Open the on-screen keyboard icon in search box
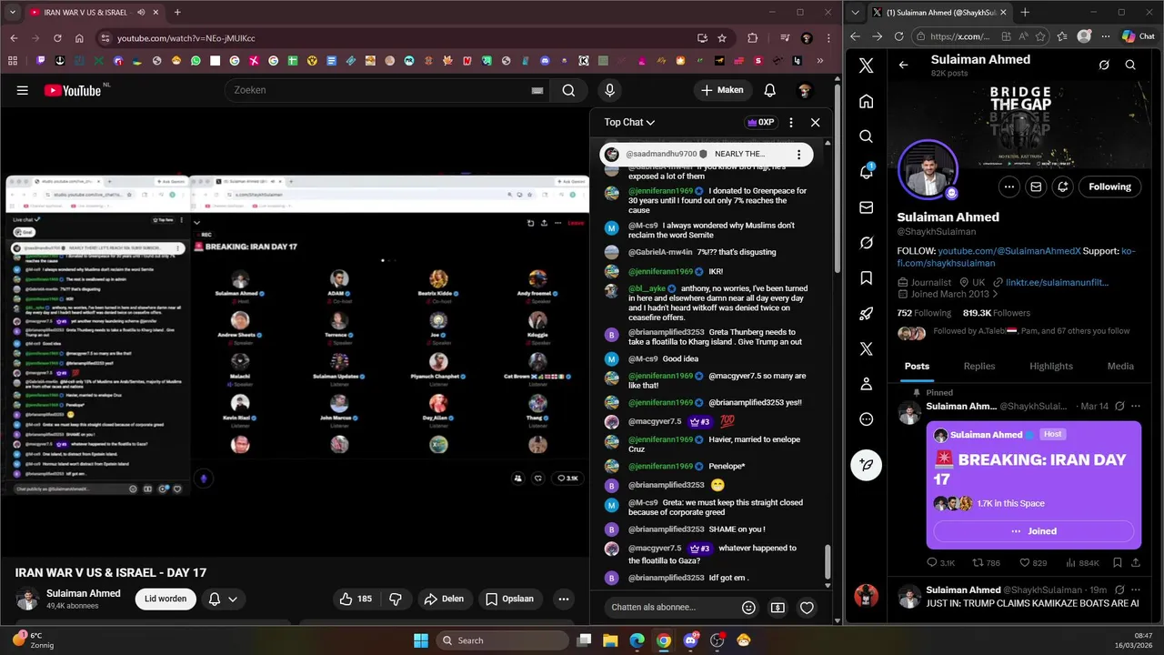Viewport: 1164px width, 655px height. (x=537, y=90)
